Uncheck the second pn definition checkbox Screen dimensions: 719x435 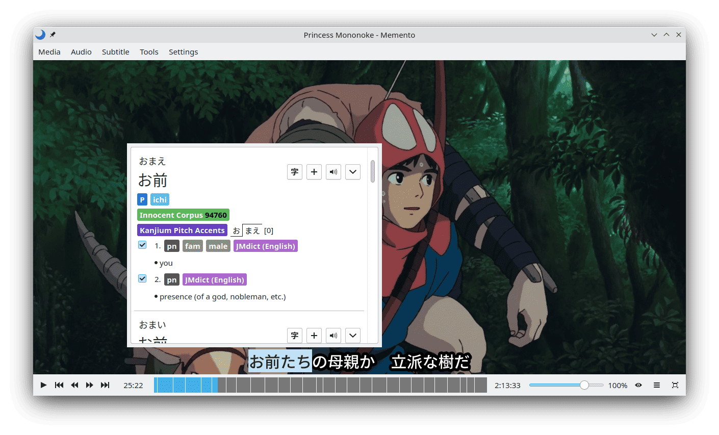(142, 278)
